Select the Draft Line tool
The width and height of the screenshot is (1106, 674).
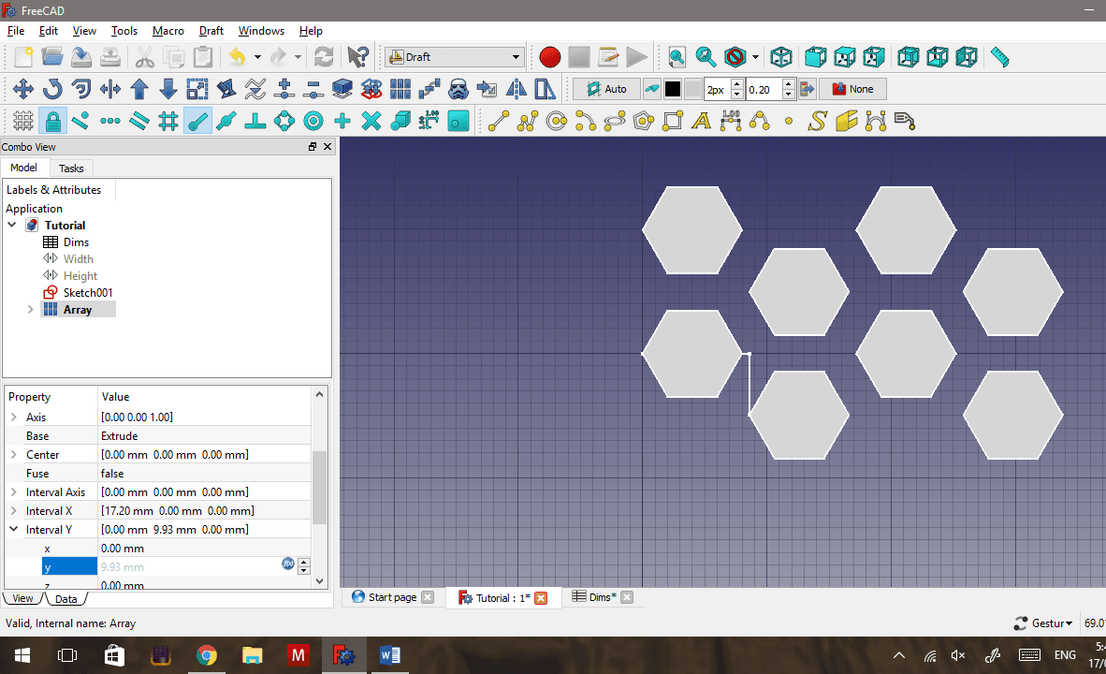point(499,120)
